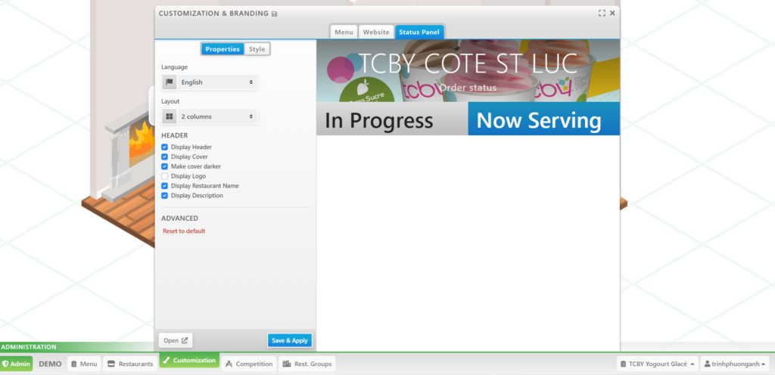This screenshot has width=775, height=375.
Task: Open the Language dropdown set to English
Action: click(216, 82)
